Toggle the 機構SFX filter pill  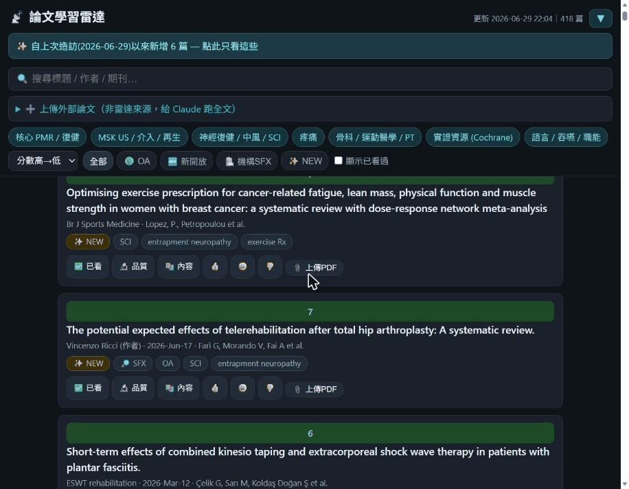247,161
